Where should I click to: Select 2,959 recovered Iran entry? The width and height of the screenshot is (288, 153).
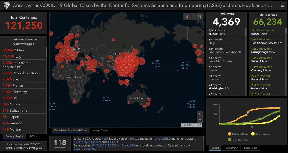pyautogui.click(x=267, y=41)
